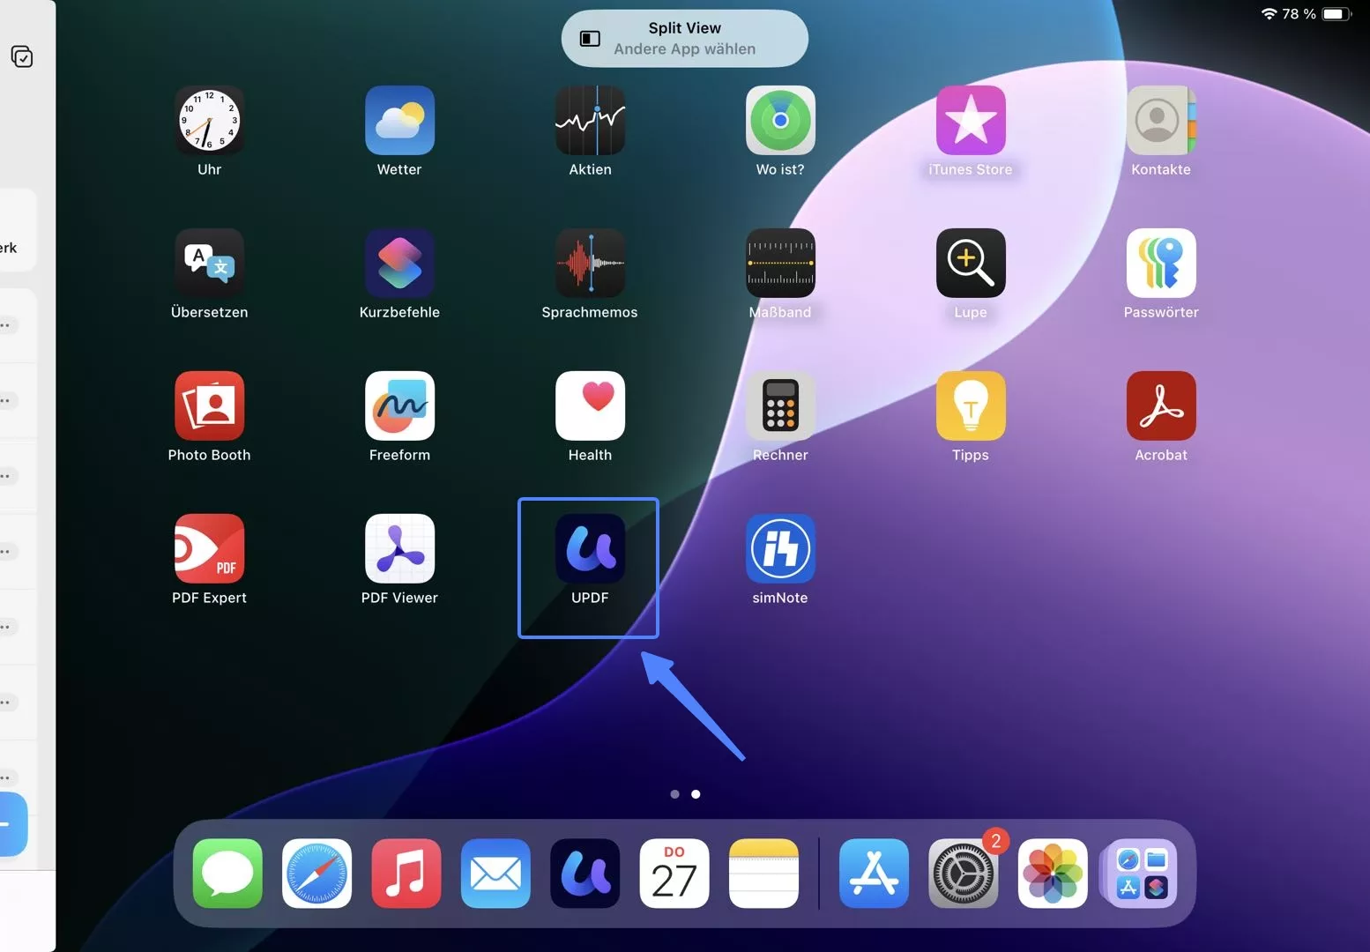The width and height of the screenshot is (1370, 952).
Task: Open Passwörter
Action: pos(1160,263)
